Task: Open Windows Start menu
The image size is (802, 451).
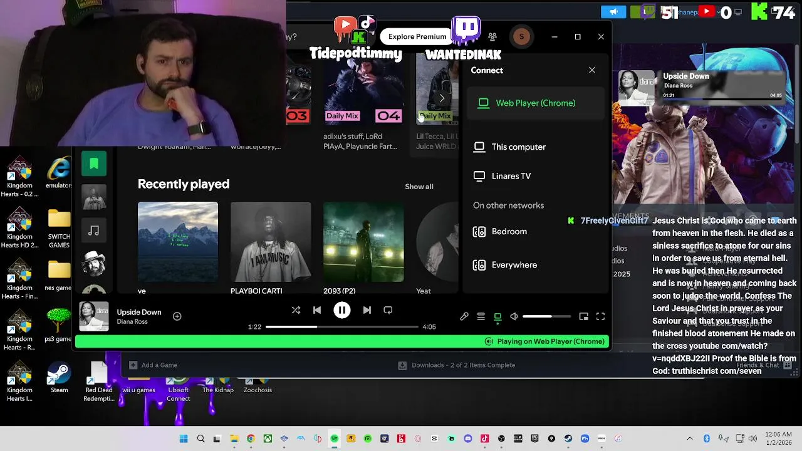Action: point(184,438)
